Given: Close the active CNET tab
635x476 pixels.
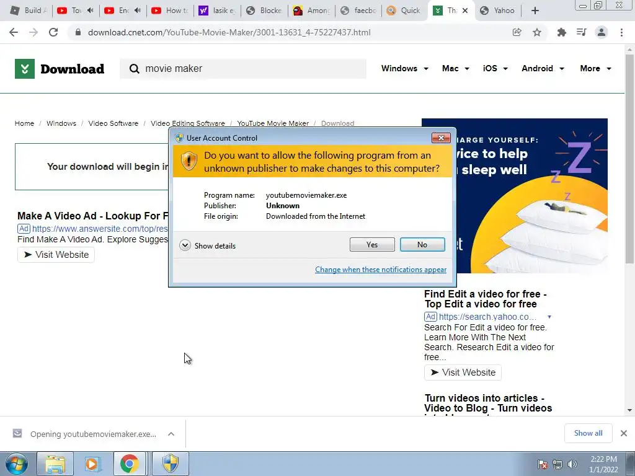Looking at the screenshot, I should pos(465,11).
